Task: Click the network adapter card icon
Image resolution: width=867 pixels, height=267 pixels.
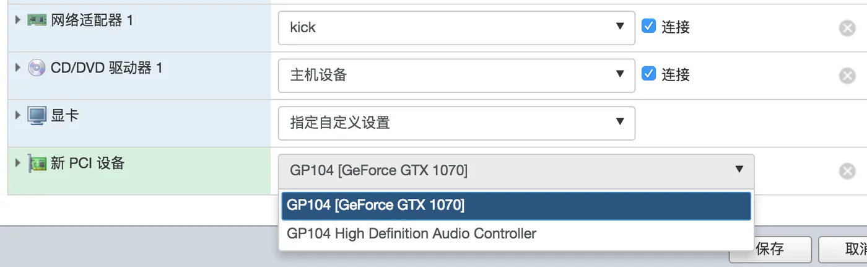Action: pyautogui.click(x=37, y=20)
